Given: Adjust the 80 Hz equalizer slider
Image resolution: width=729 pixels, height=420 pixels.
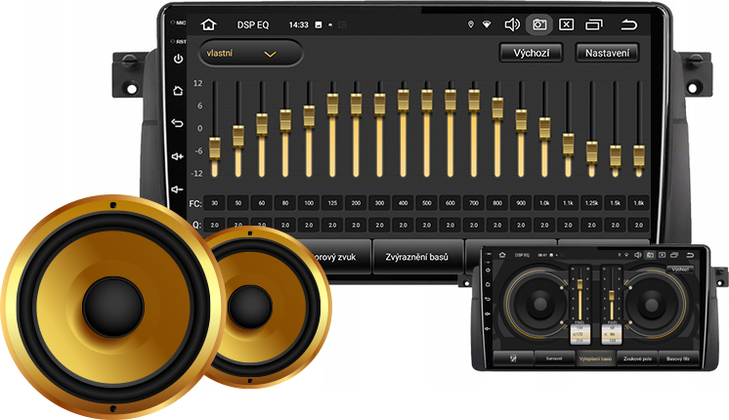Looking at the screenshot, I should click(x=285, y=120).
